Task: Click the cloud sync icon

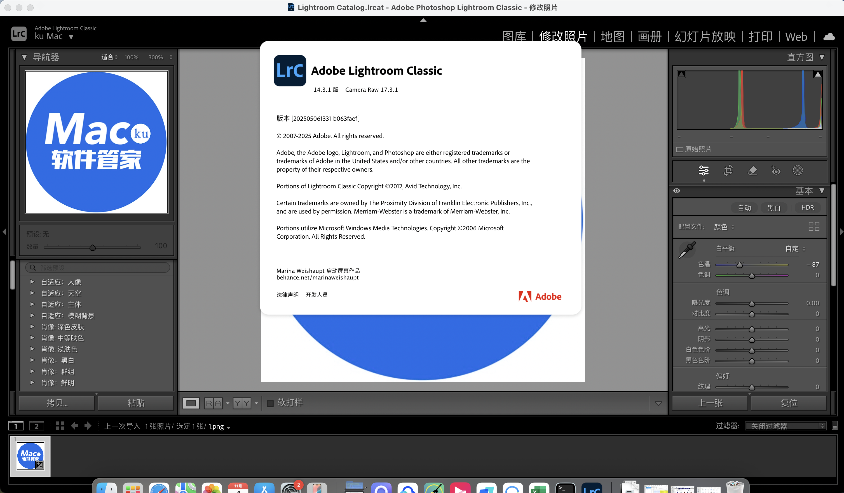Action: [x=829, y=36]
